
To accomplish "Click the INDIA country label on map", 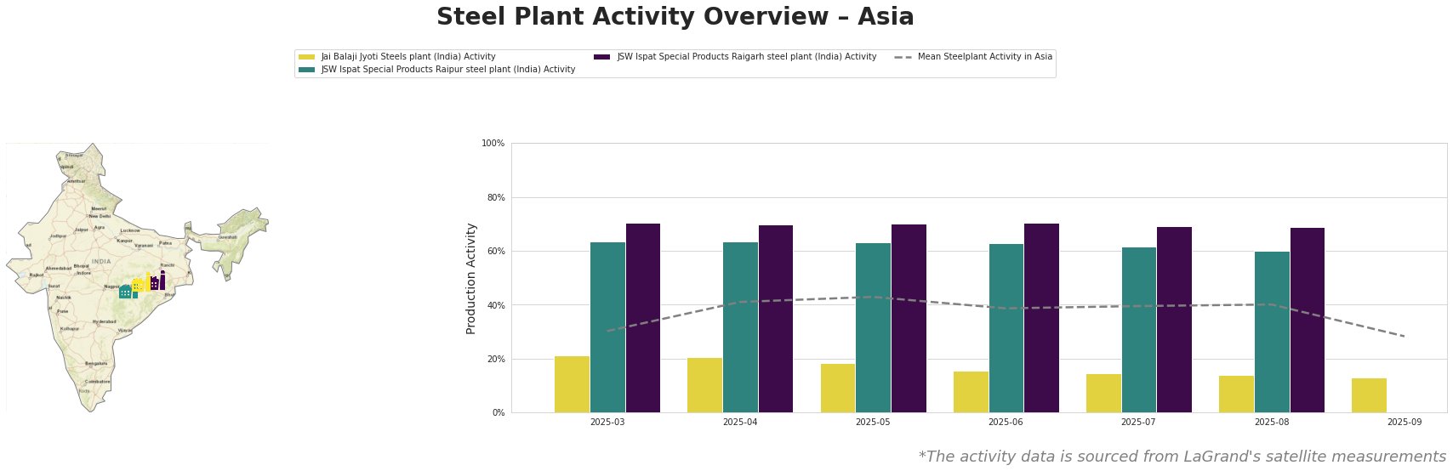I will point(101,261).
